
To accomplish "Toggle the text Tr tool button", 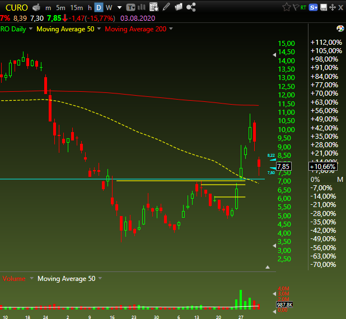I will (x=130, y=8).
